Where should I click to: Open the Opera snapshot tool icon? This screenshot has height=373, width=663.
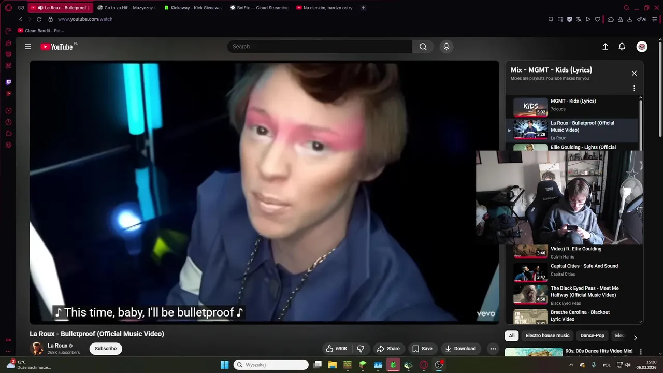(x=560, y=19)
